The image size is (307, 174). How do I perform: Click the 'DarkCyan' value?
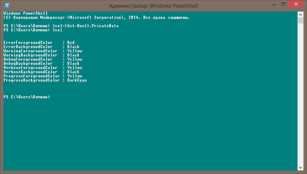tap(77, 80)
